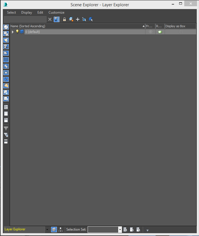Screen dimensions: 199x236
Task: Click the Selection Set input field
Action: 103,229
